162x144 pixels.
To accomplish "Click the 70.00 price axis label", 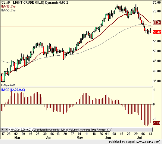I will [x=157, y=11].
